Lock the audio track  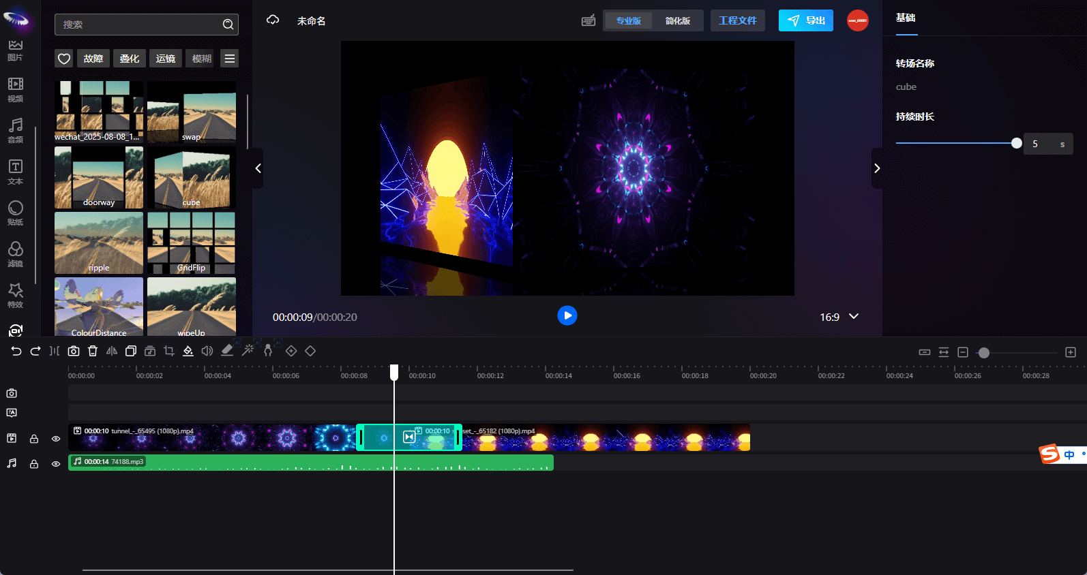(x=34, y=464)
